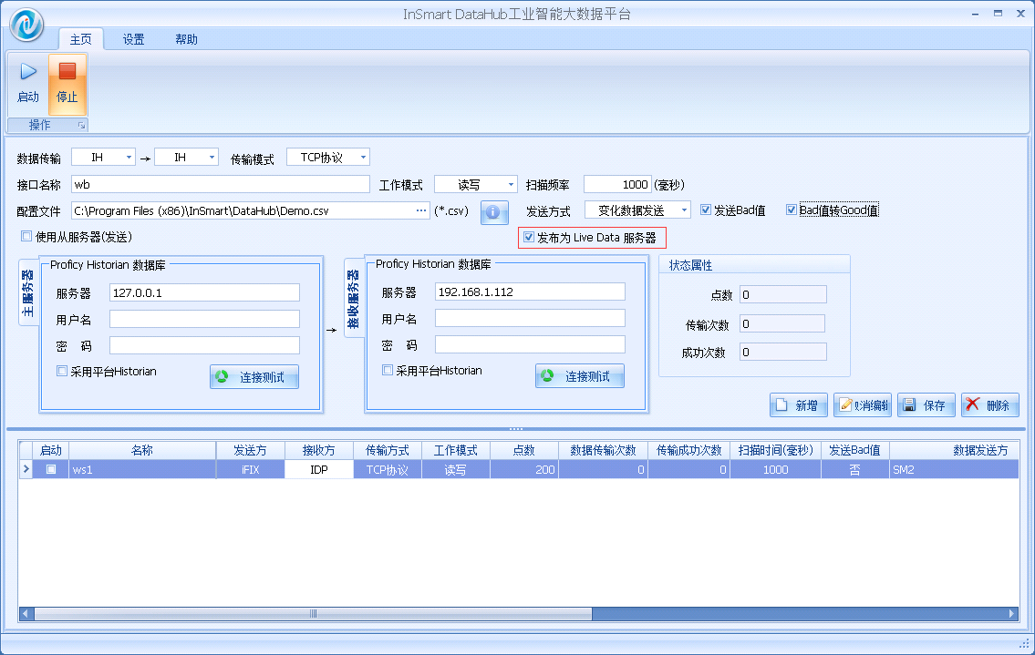Click the IDP cell in ws1 row

click(319, 470)
